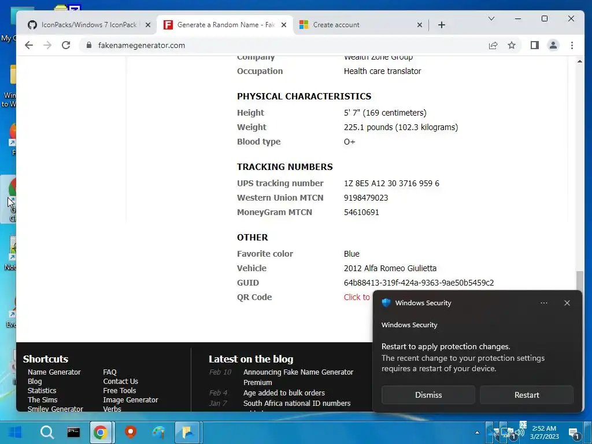Image resolution: width=592 pixels, height=444 pixels.
Task: Switch to IconPacks/Windows 7 IconPack tab
Action: pyautogui.click(x=90, y=25)
